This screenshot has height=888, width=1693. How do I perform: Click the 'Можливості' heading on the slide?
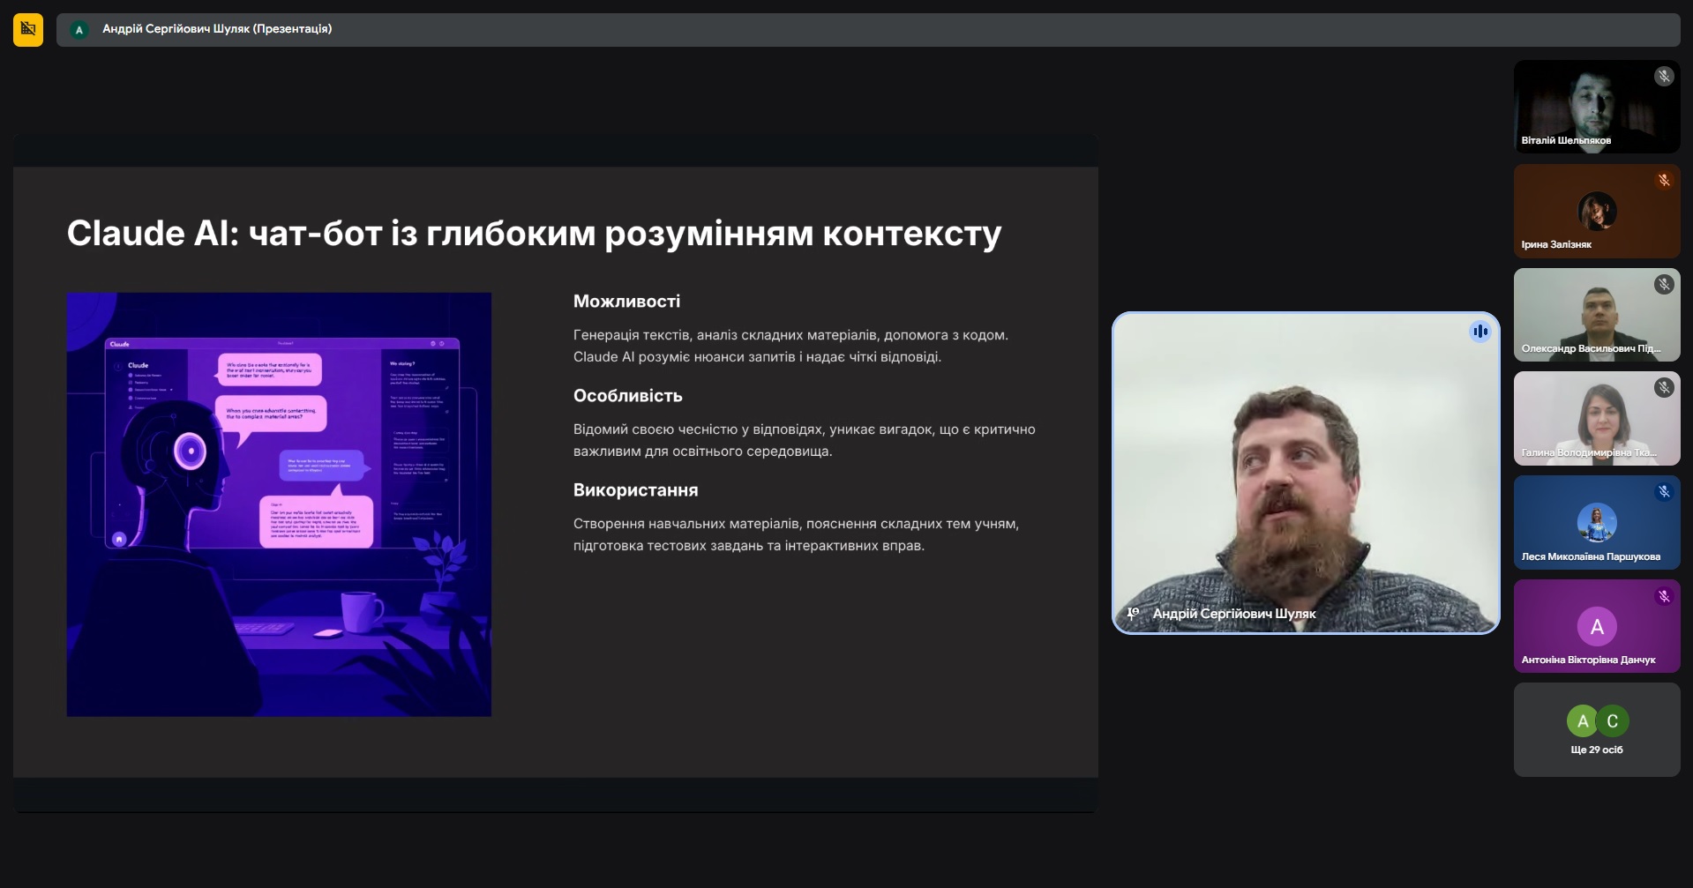click(x=626, y=302)
